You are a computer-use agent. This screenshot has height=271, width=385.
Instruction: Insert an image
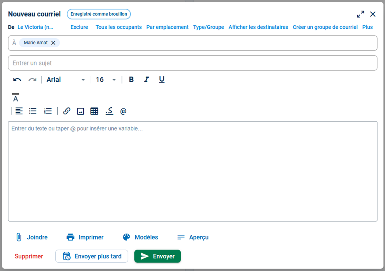click(81, 111)
